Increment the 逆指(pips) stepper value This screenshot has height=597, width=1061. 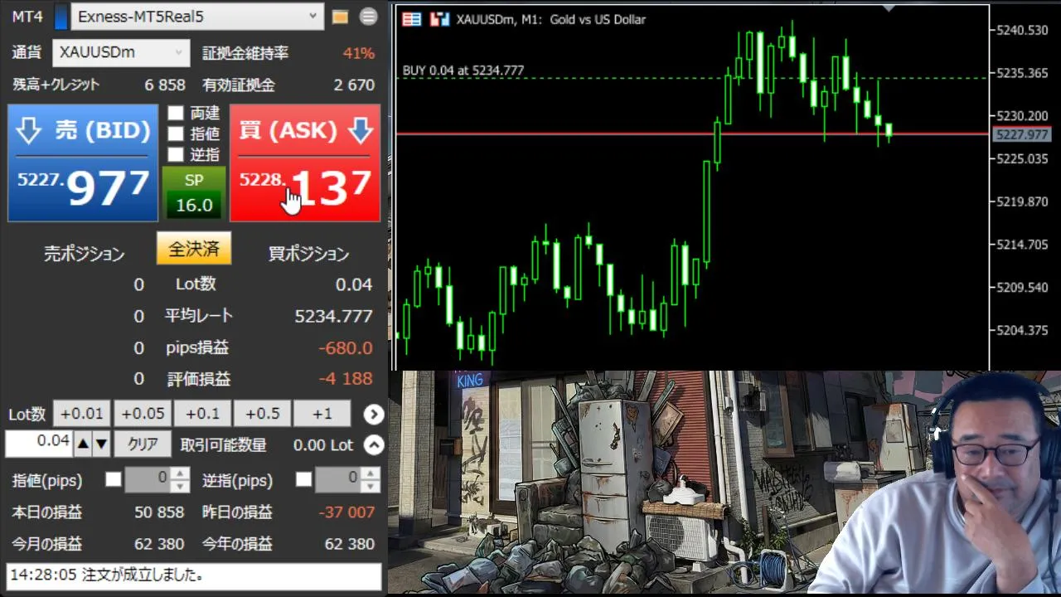click(x=371, y=473)
